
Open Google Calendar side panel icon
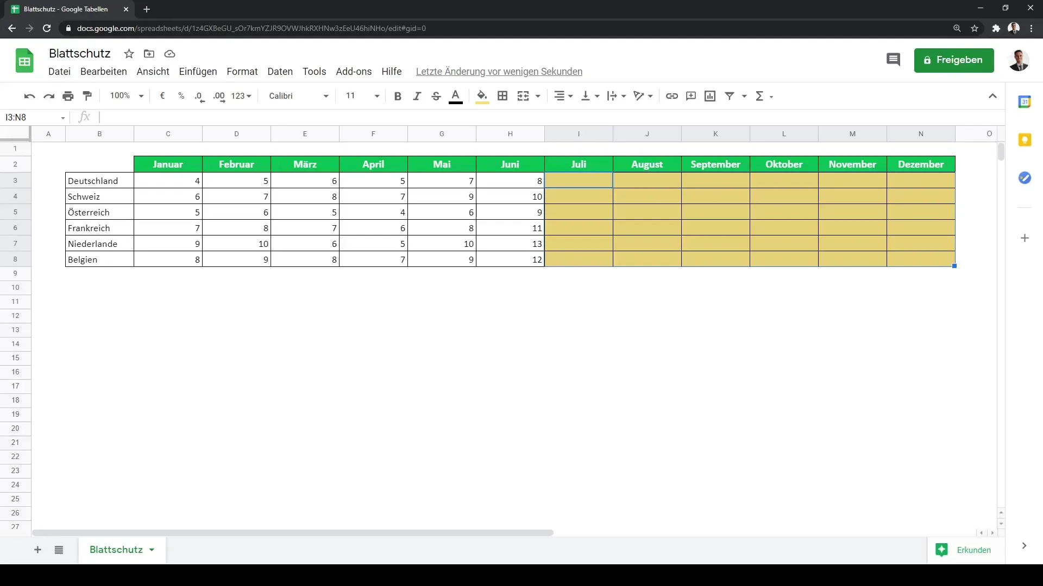1024,102
